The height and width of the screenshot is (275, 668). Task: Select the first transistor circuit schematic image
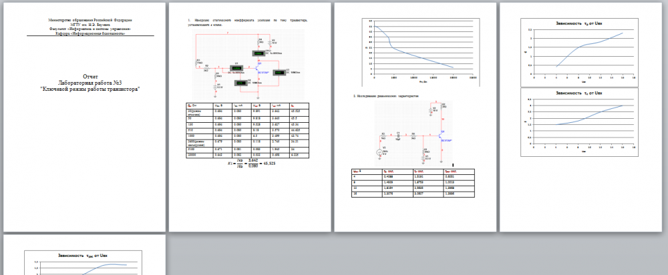click(248, 65)
